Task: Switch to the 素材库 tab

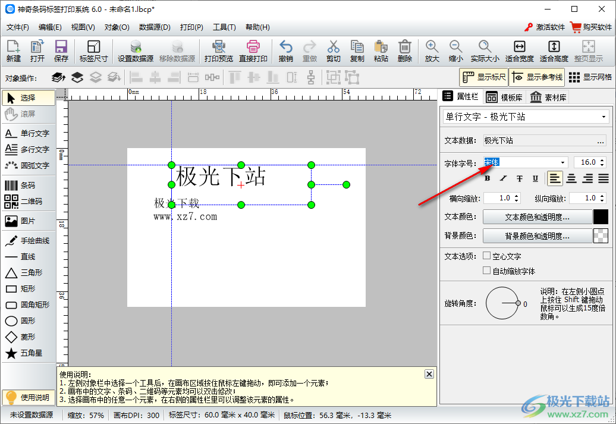Action: 548,97
